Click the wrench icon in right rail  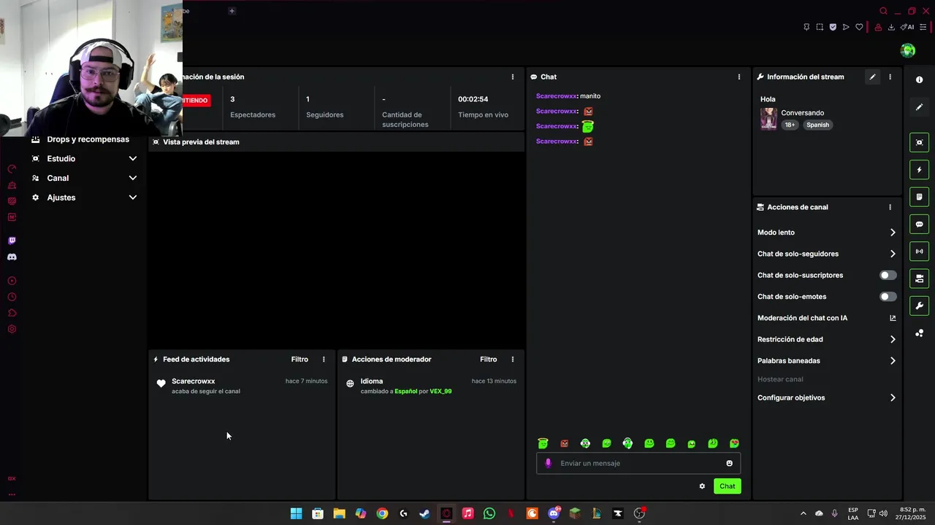[x=920, y=306]
